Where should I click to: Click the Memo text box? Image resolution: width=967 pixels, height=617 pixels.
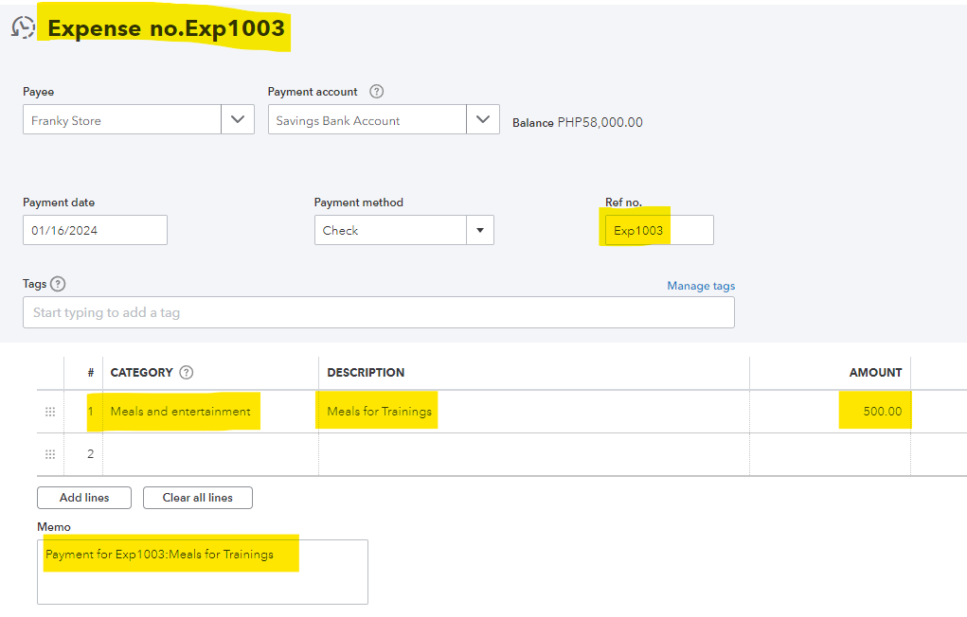202,572
